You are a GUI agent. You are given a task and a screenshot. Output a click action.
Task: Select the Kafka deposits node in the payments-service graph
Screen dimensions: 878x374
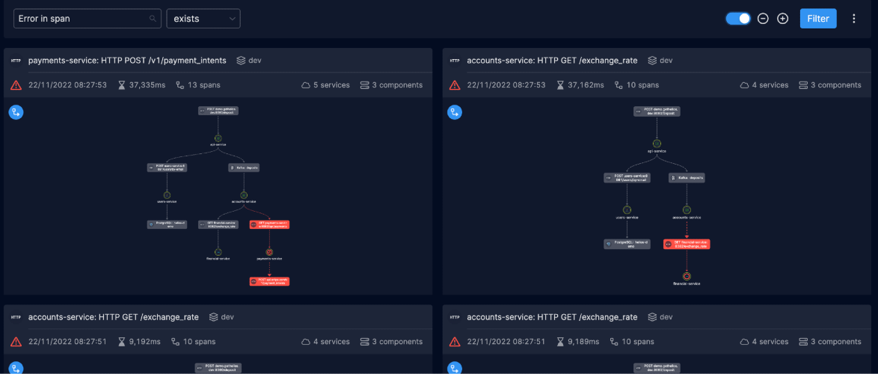(245, 167)
